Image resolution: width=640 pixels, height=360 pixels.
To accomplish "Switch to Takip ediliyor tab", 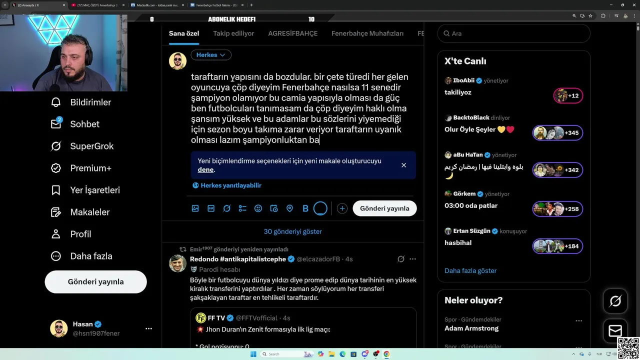I will coord(233,33).
